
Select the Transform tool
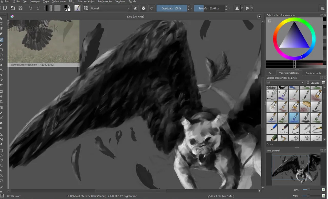point(1,92)
